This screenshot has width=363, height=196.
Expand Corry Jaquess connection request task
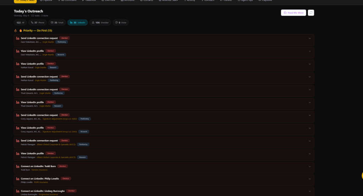coord(309,115)
